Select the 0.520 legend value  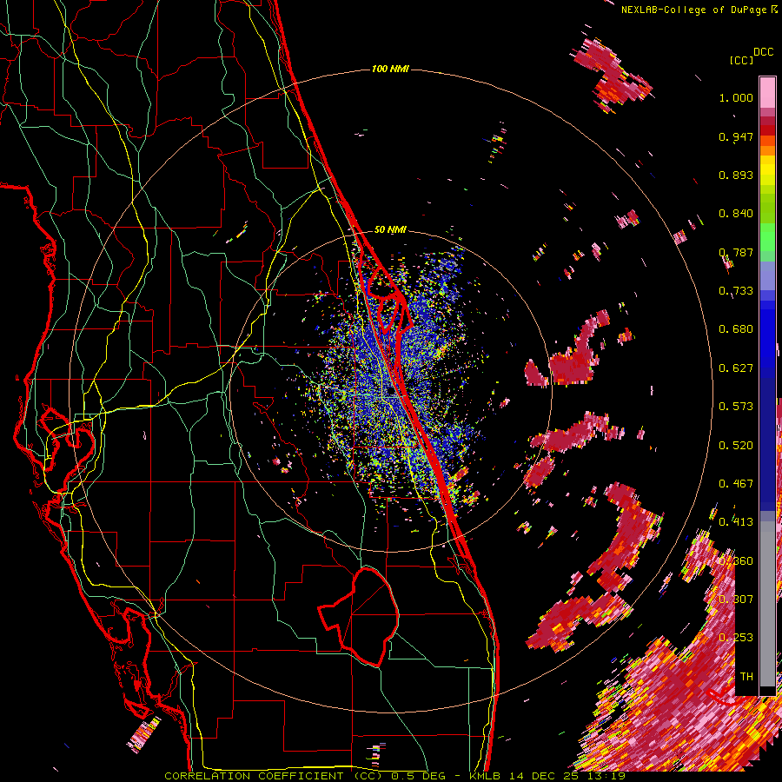coord(736,446)
